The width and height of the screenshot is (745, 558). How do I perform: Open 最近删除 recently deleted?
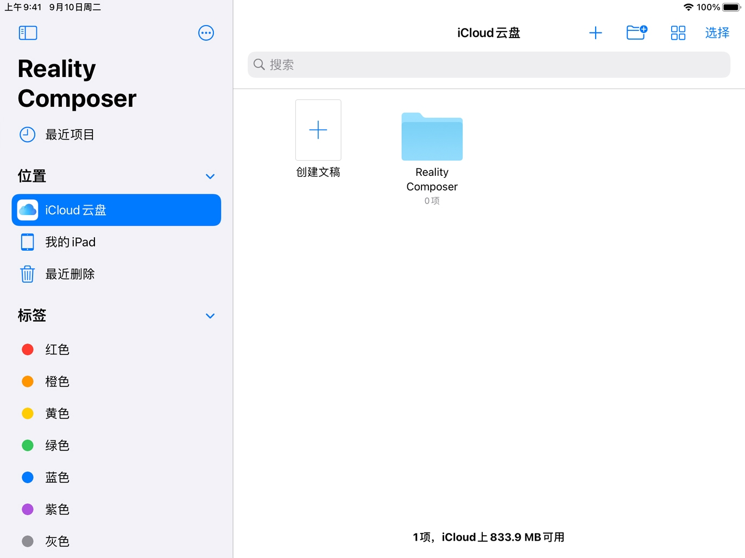coord(116,274)
